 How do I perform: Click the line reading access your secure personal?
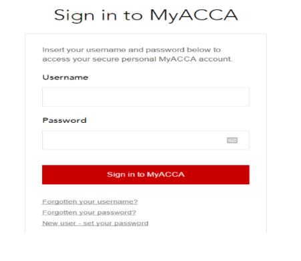pyautogui.click(x=137, y=59)
